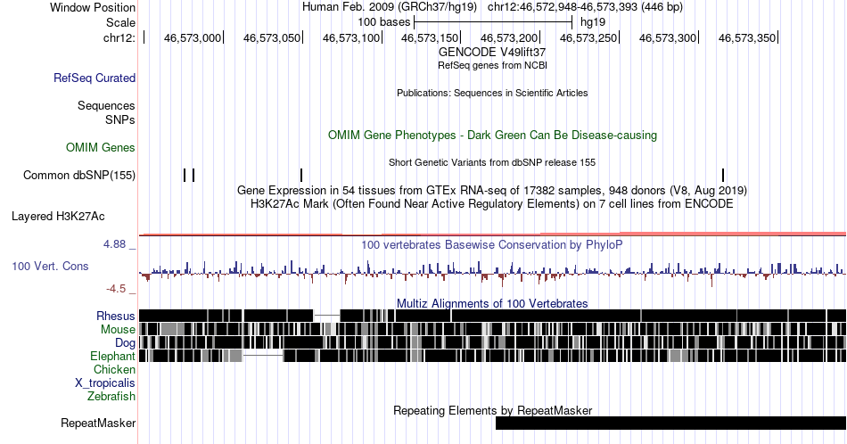Click Repeating Elements by RepeatMasker title

(x=492, y=410)
